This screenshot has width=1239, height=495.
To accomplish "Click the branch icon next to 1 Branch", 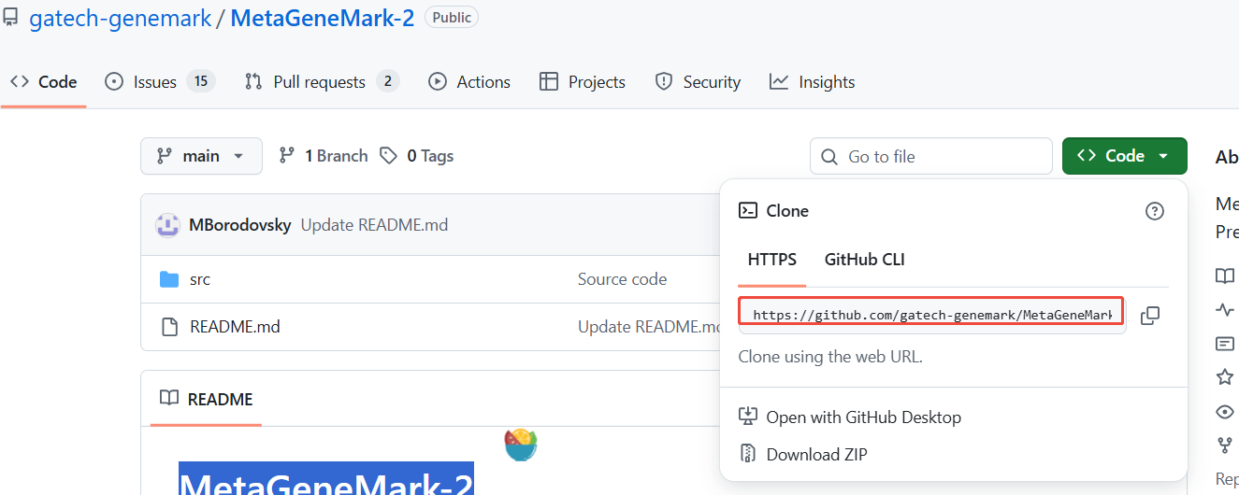I will 287,156.
